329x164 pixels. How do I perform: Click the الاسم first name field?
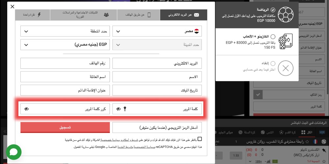tap(157, 77)
